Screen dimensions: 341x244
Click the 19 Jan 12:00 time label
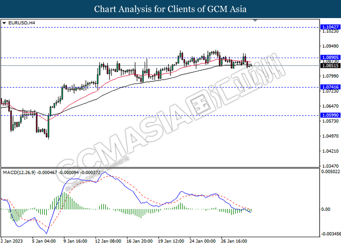click(171, 241)
